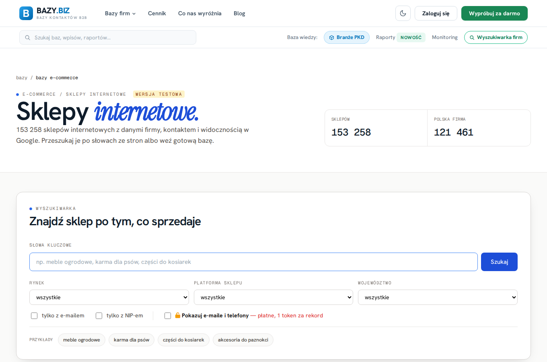Open Monitoring in the knowledge bar
Viewport: 547px width, 362px height.
coord(445,37)
